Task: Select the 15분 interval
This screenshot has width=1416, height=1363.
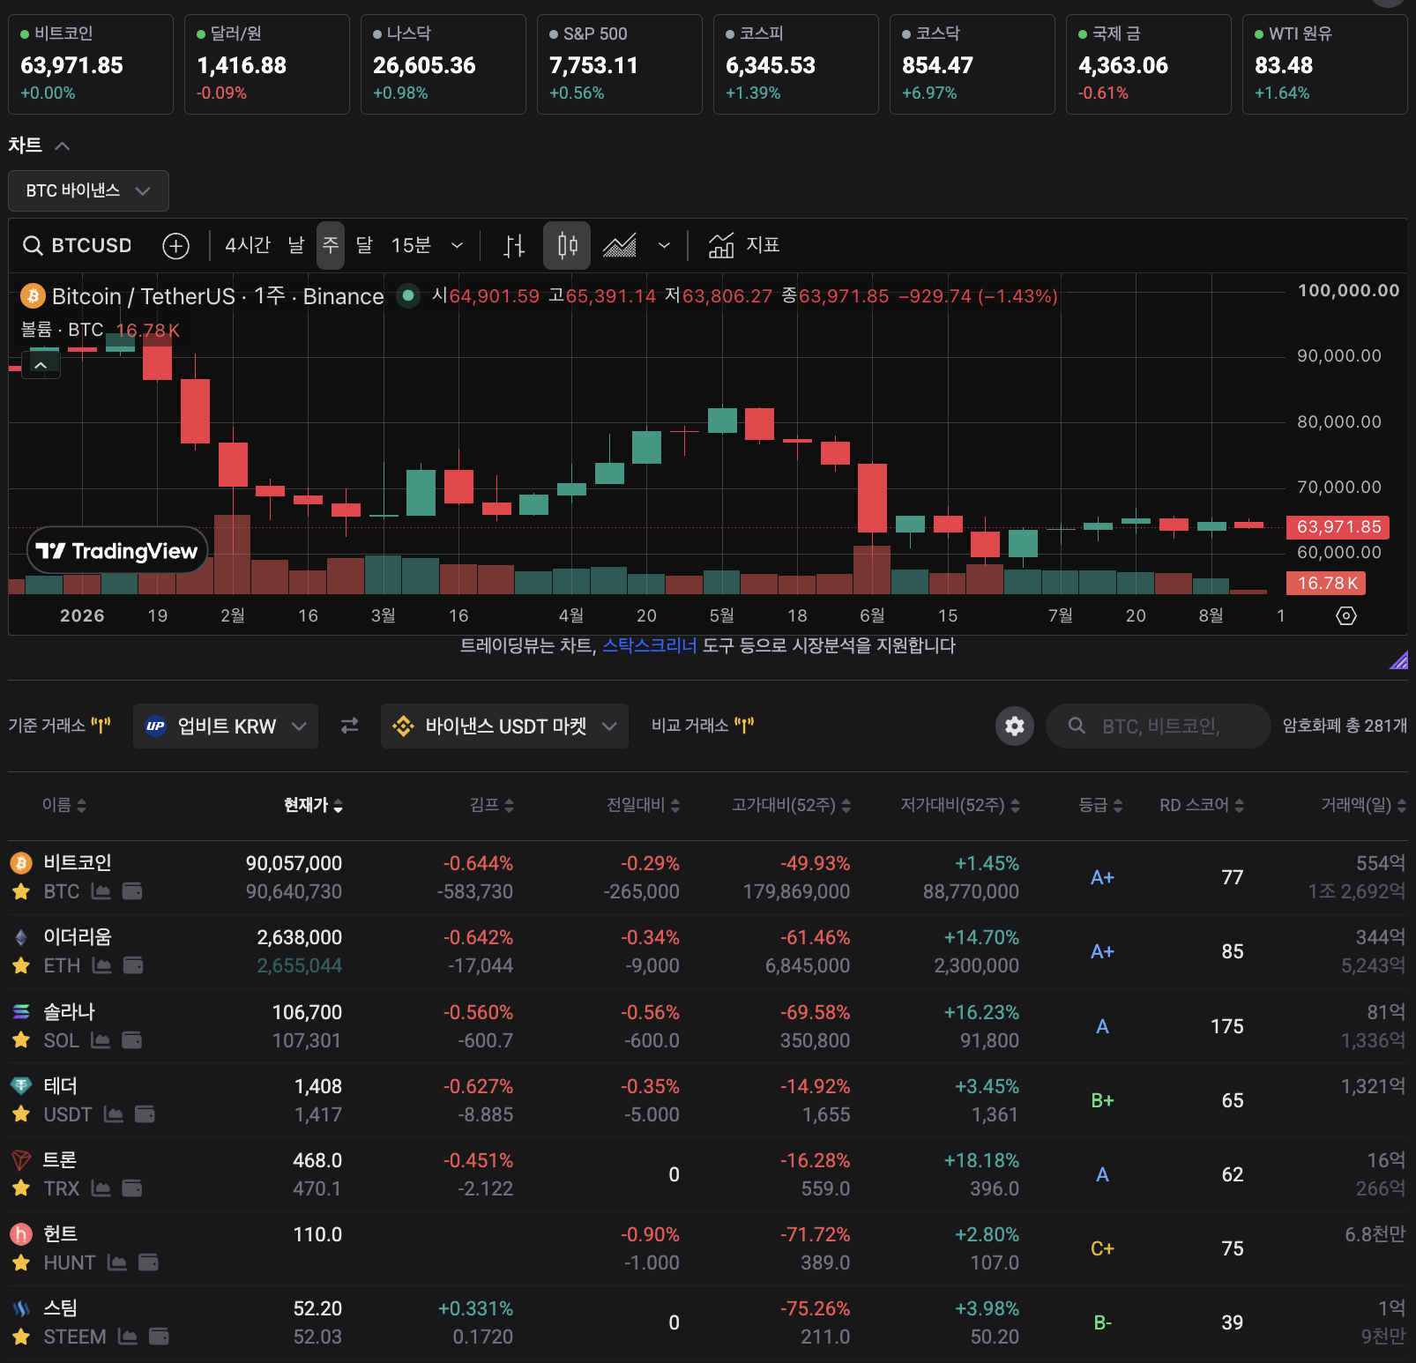Action: tap(411, 245)
